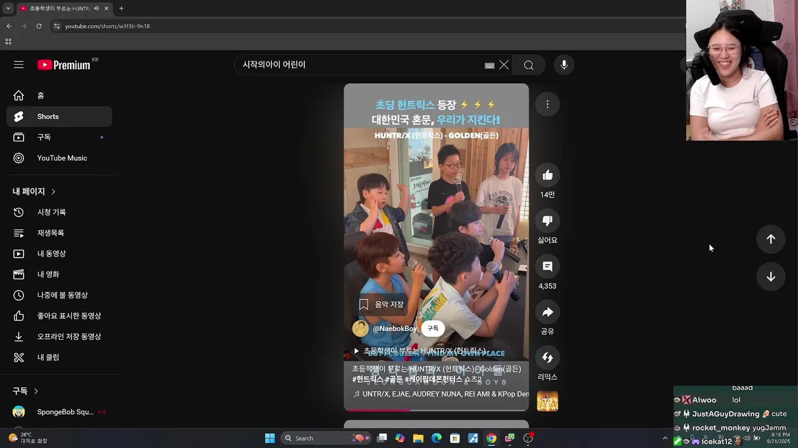Image resolution: width=798 pixels, height=448 pixels.
Task: Open the YouTube hamburger guide menu
Action: tap(19, 65)
